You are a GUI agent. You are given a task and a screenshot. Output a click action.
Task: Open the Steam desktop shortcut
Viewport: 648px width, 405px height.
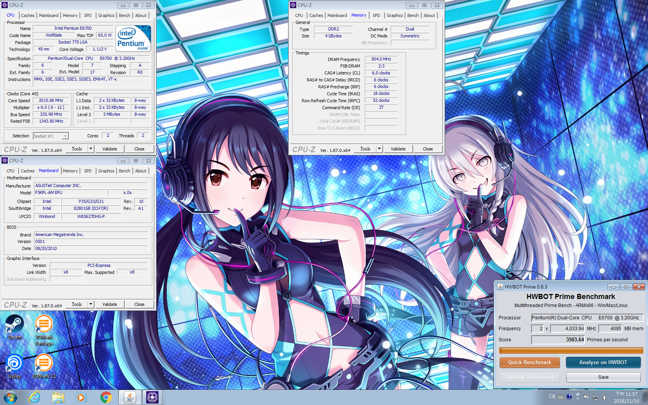point(15,327)
